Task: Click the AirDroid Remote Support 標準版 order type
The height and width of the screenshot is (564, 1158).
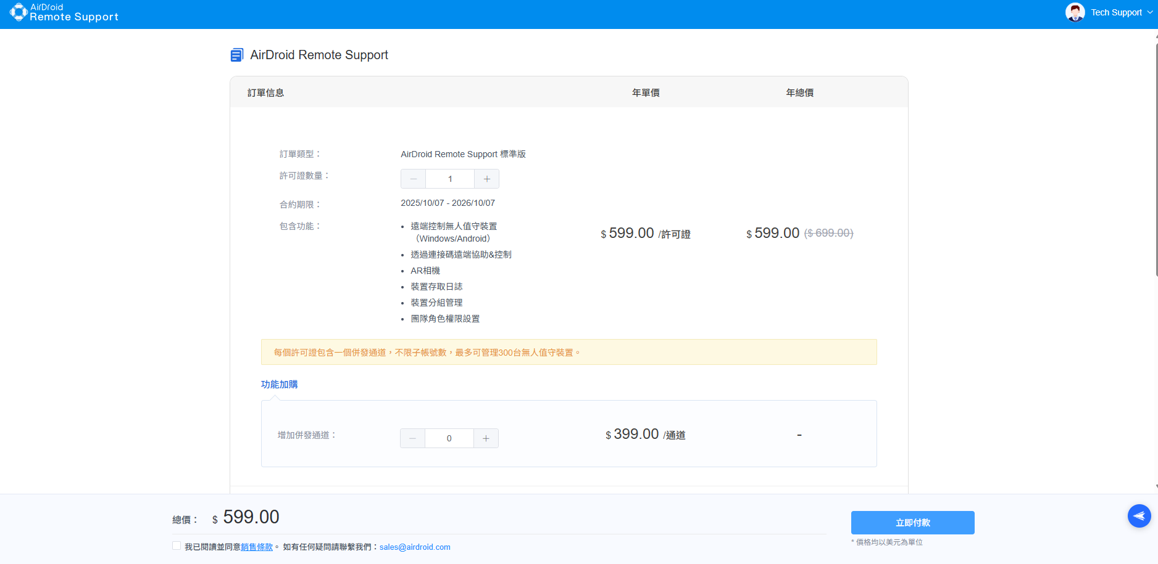Action: click(463, 154)
